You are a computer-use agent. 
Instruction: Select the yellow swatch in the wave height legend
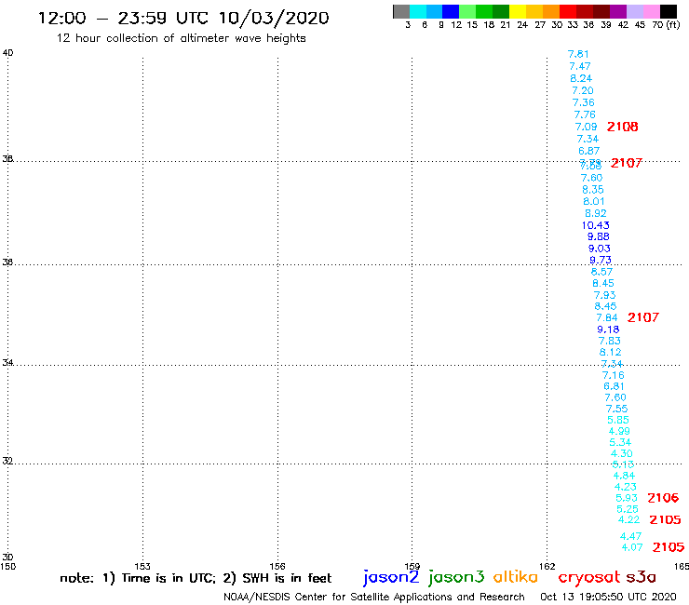point(518,12)
